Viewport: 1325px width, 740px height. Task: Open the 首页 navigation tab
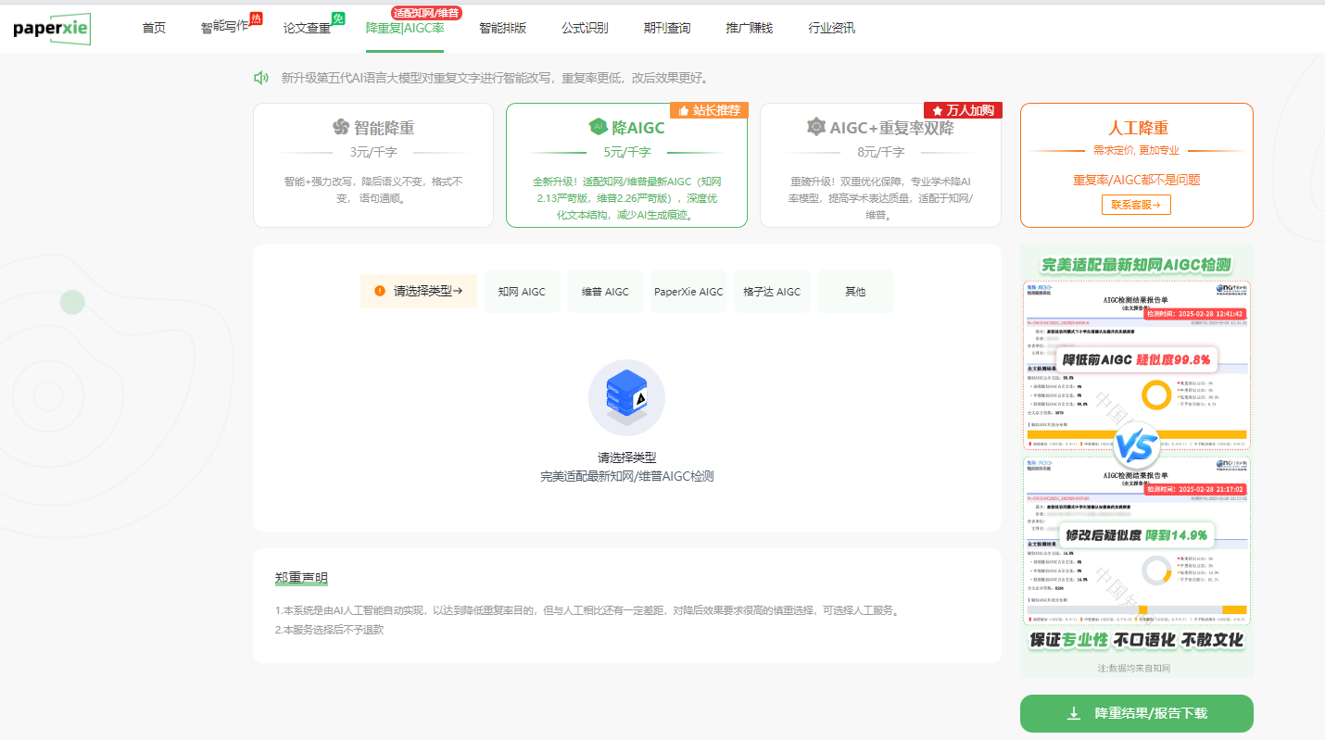coord(154,28)
